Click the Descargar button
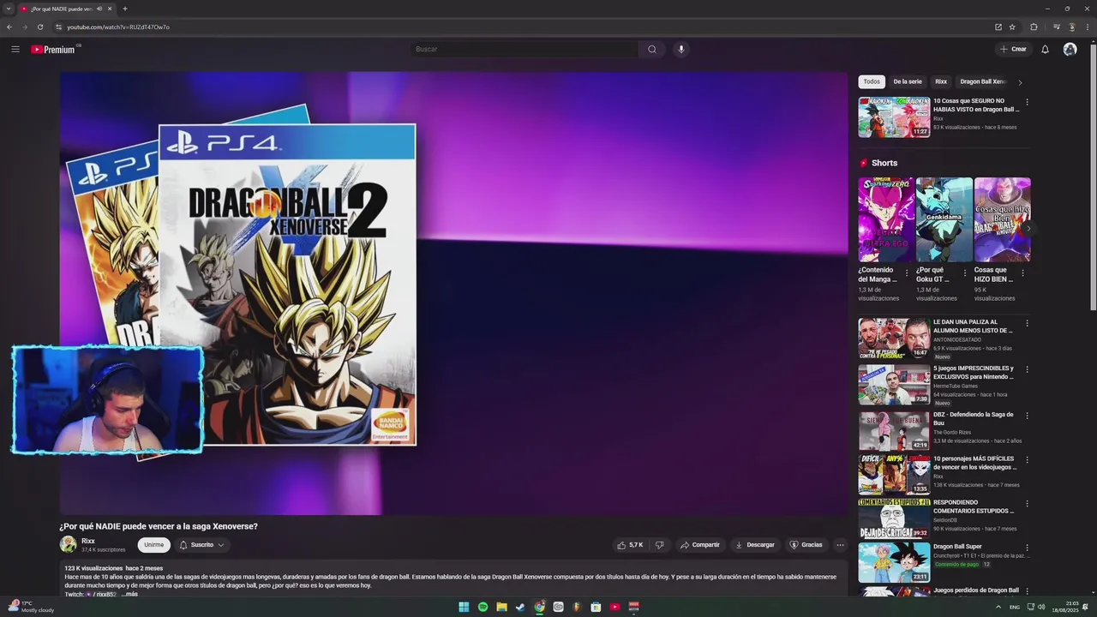 click(755, 545)
